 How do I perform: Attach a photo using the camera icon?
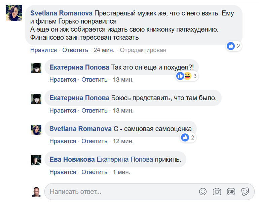217,192
